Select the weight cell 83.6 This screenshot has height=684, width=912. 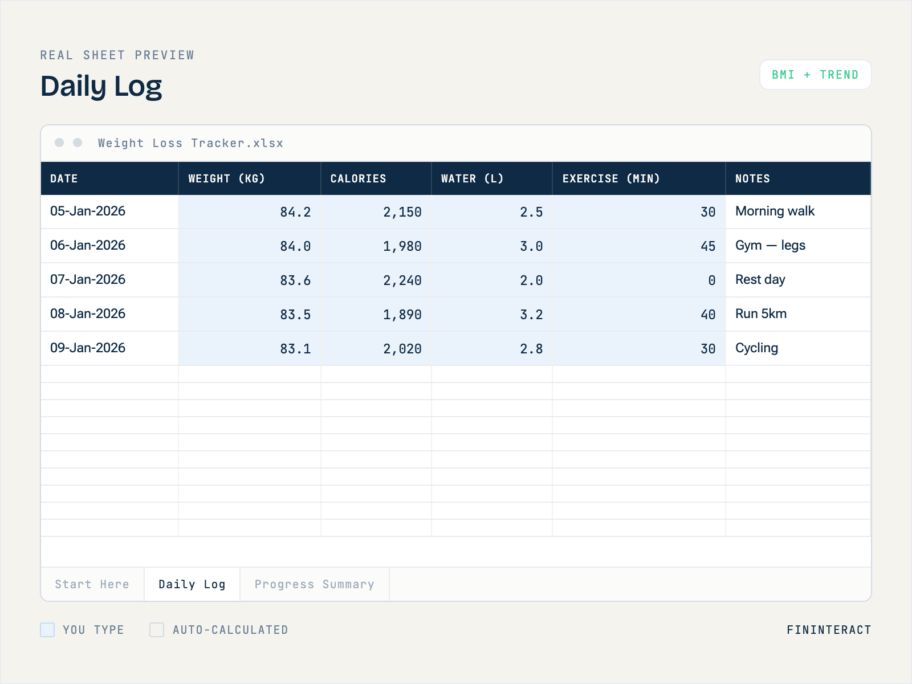(250, 280)
